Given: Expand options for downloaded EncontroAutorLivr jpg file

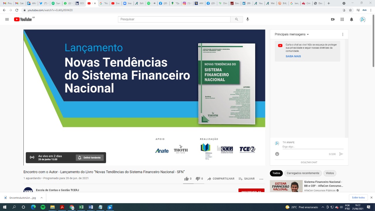Looking at the screenshot, I should [42, 198].
